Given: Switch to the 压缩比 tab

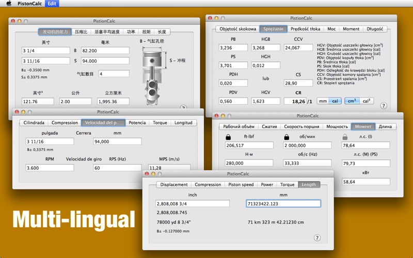Looking at the screenshot, I should (x=81, y=32).
